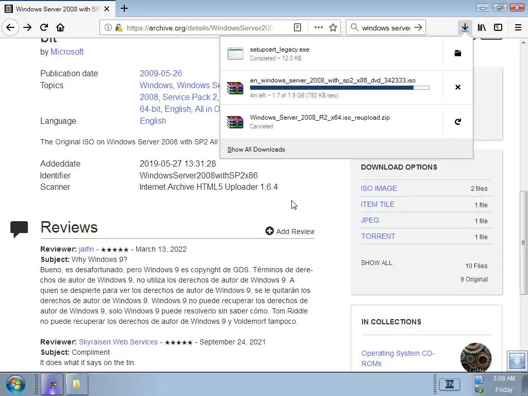Open Operating System CD-ROMs collection
The height and width of the screenshot is (396, 528).
[398, 358]
